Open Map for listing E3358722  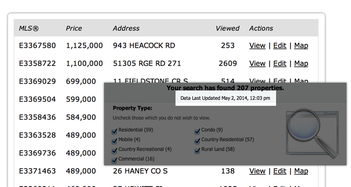click(301, 63)
